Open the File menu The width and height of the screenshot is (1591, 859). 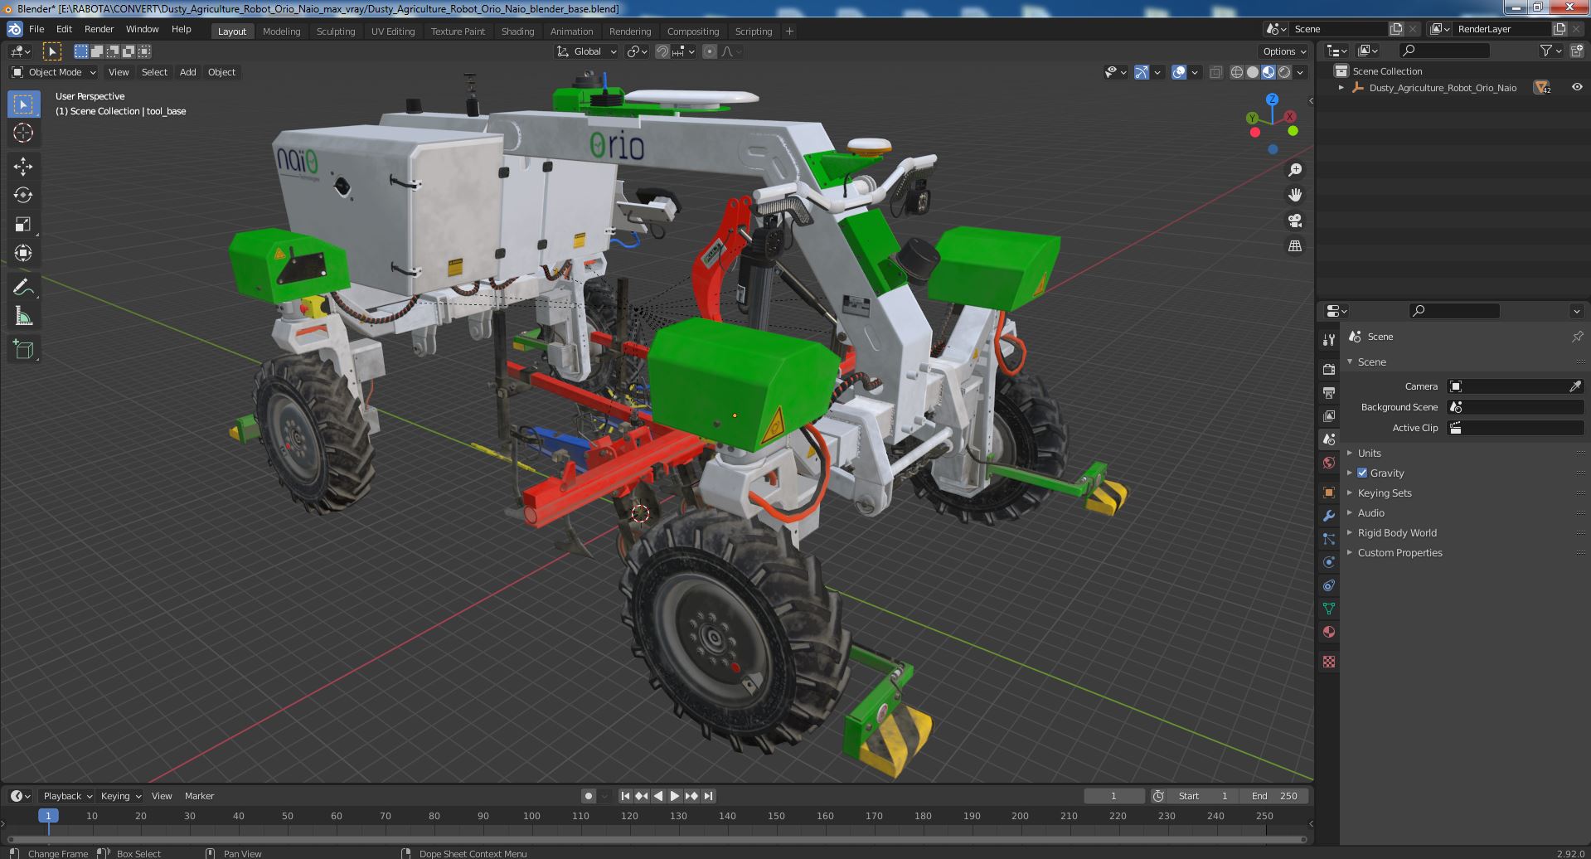[36, 29]
